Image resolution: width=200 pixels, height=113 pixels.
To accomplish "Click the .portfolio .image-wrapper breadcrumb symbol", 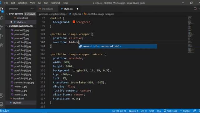I will (99, 14).
